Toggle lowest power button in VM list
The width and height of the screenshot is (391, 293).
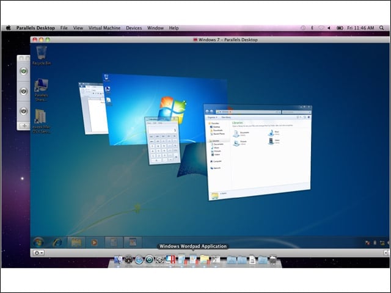(23, 111)
